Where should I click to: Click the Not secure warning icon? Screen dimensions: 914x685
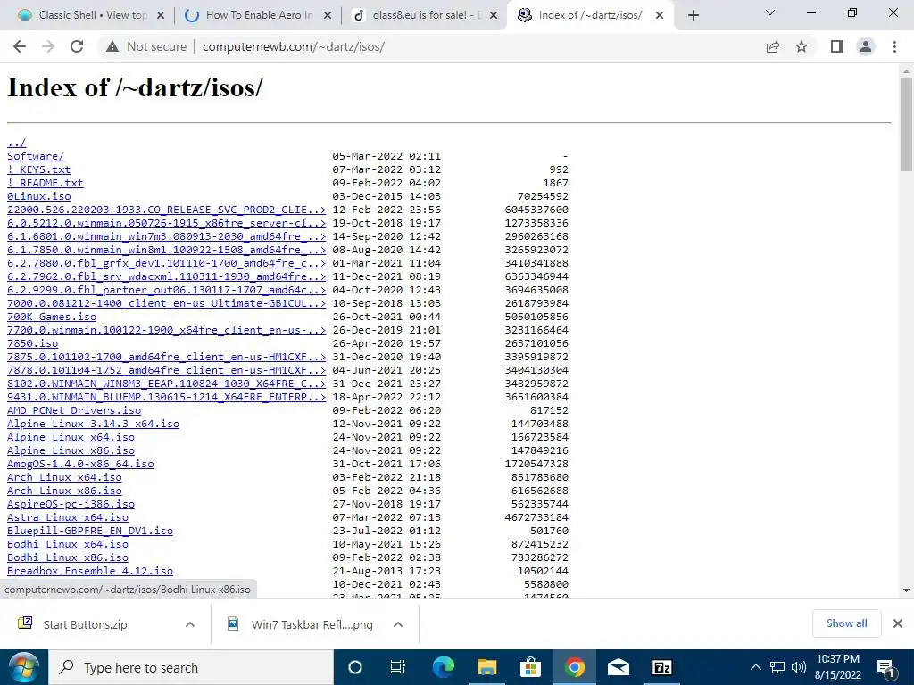tap(112, 46)
